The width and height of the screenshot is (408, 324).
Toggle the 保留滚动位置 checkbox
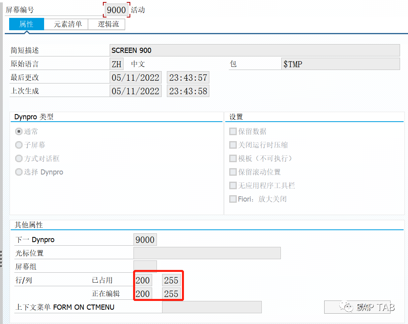coord(233,172)
